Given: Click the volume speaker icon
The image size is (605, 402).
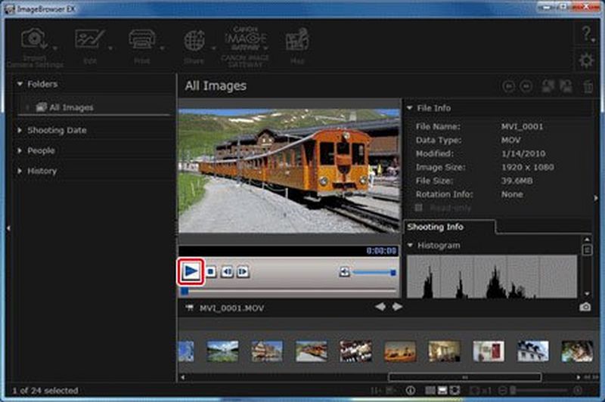Looking at the screenshot, I should pyautogui.click(x=344, y=271).
